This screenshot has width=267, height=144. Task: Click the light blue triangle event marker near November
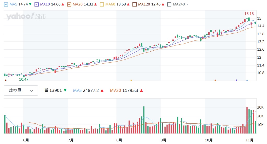pyautogui.click(x=247, y=80)
